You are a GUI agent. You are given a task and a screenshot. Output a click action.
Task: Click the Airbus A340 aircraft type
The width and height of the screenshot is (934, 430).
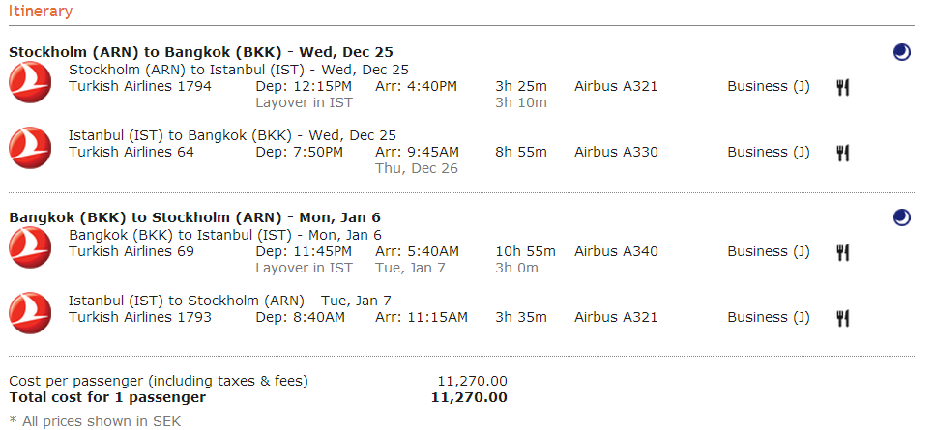(616, 251)
